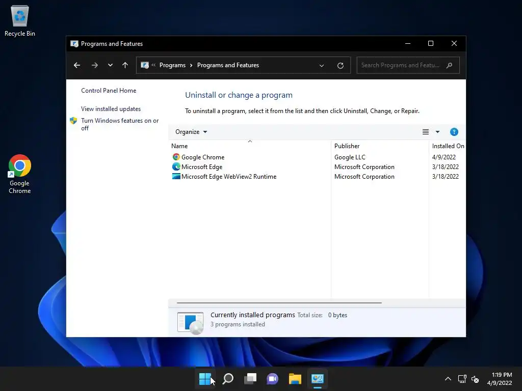
Task: Expand the address bar history dropdown
Action: [x=322, y=66]
